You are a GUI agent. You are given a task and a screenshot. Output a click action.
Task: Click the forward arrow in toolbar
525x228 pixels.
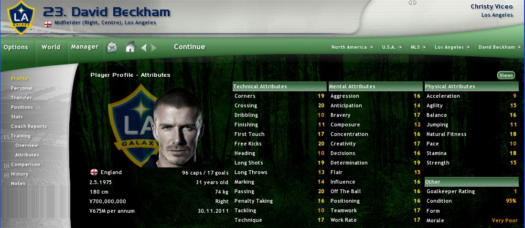click(153, 48)
